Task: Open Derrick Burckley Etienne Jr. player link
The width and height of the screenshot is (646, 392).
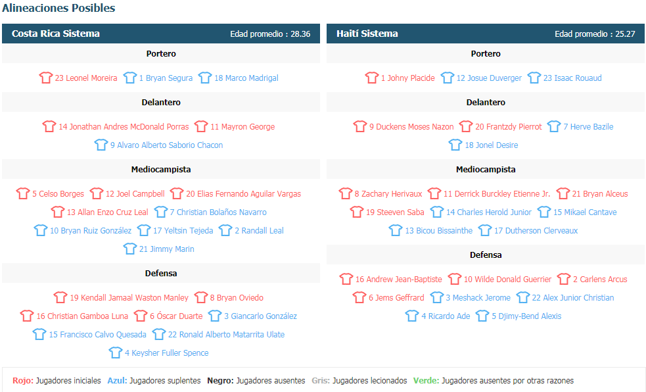Action: click(496, 194)
